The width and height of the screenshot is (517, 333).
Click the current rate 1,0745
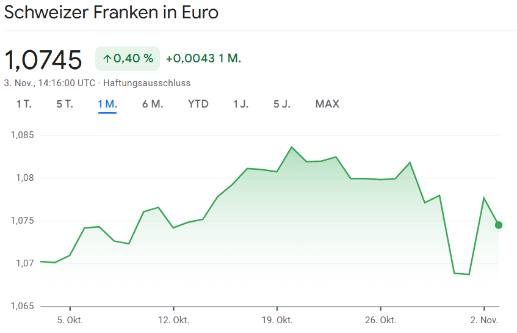(43, 60)
